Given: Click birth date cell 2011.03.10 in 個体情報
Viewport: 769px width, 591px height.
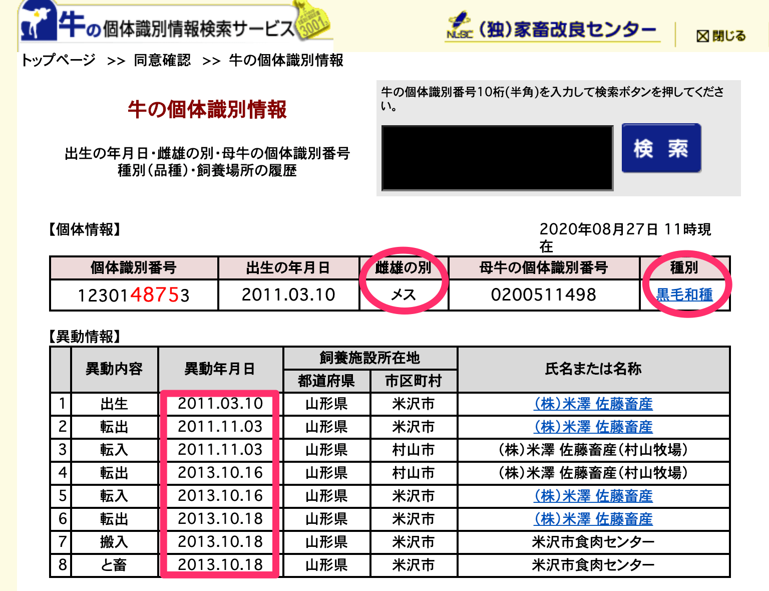Looking at the screenshot, I should click(288, 294).
